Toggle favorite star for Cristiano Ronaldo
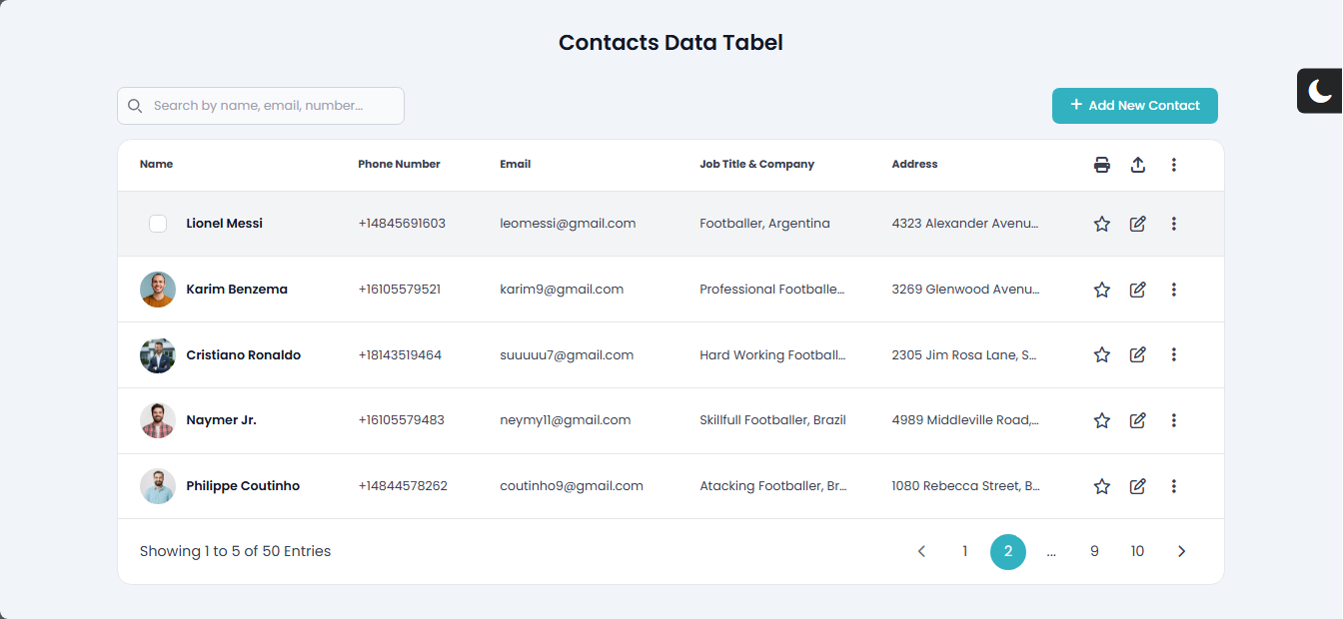Image resolution: width=1343 pixels, height=619 pixels. pos(1102,354)
